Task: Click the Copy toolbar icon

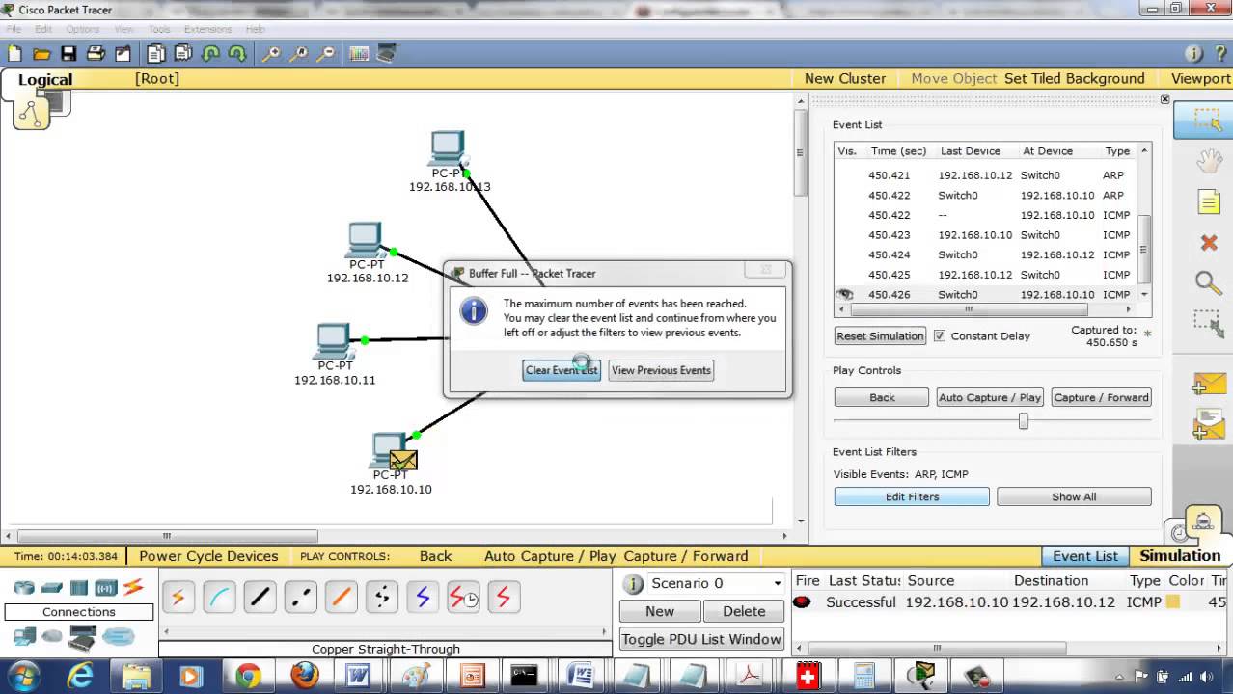Action: click(155, 54)
